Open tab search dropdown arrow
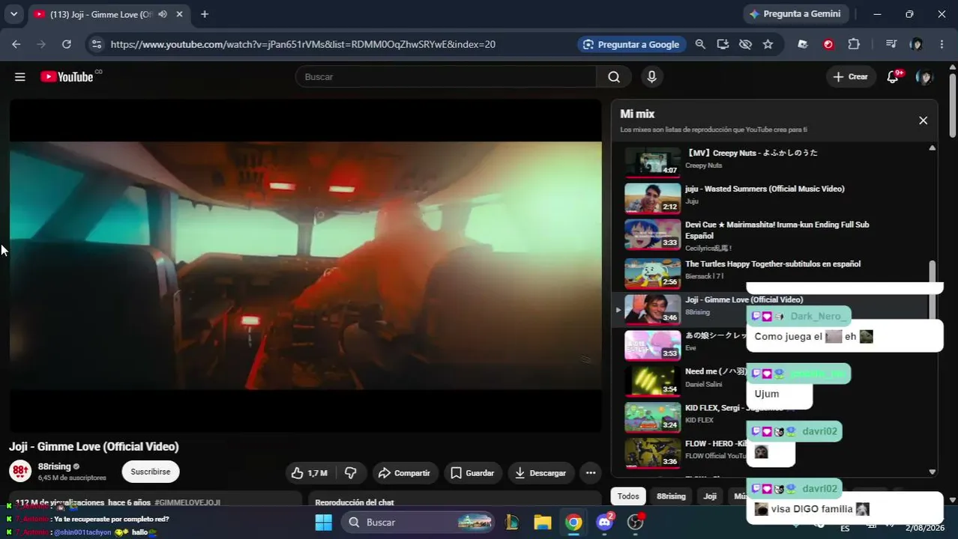 [x=13, y=14]
